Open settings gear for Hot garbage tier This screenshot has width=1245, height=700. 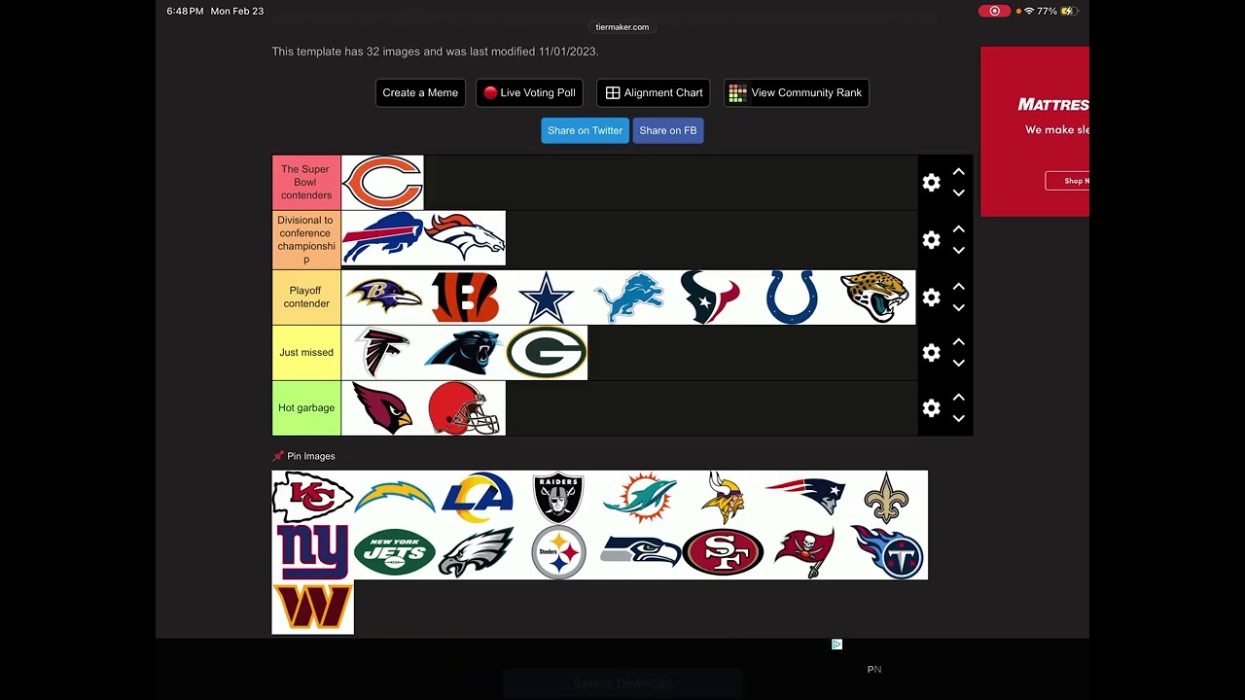[932, 408]
